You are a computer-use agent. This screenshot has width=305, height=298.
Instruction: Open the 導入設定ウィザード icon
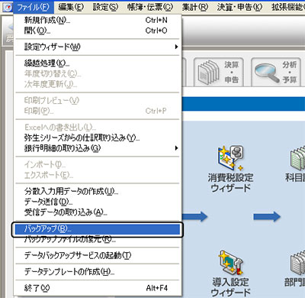point(230,274)
